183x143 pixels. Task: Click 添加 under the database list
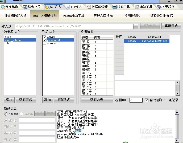click(9, 100)
